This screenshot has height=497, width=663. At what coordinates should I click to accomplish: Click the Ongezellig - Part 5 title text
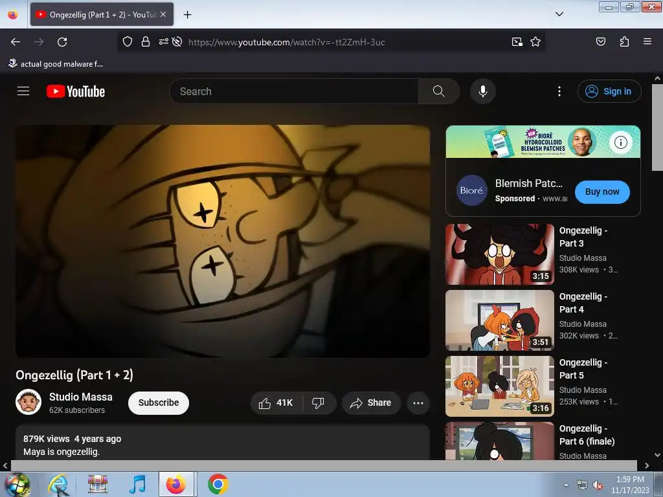click(x=583, y=368)
